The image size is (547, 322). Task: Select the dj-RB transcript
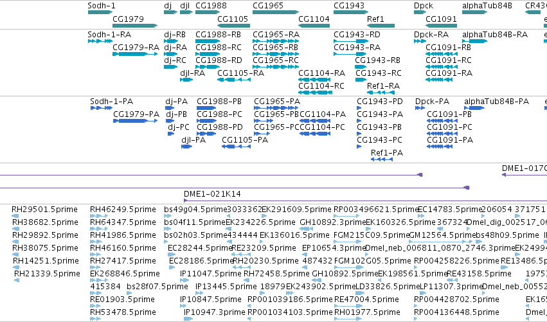point(170,41)
